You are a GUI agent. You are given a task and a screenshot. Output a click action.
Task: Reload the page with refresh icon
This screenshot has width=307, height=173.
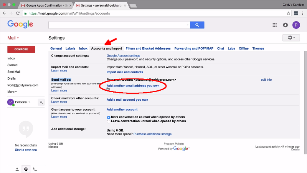point(18,13)
